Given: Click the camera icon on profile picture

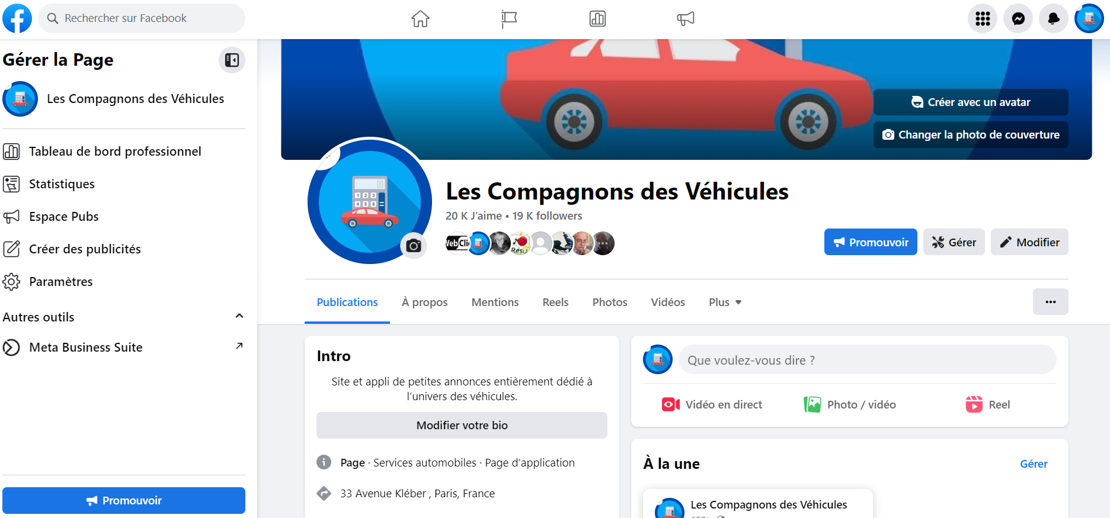Looking at the screenshot, I should [x=414, y=246].
